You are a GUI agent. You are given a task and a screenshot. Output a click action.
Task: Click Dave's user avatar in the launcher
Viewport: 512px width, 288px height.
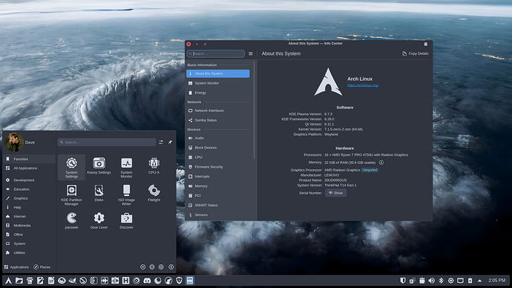pyautogui.click(x=14, y=142)
